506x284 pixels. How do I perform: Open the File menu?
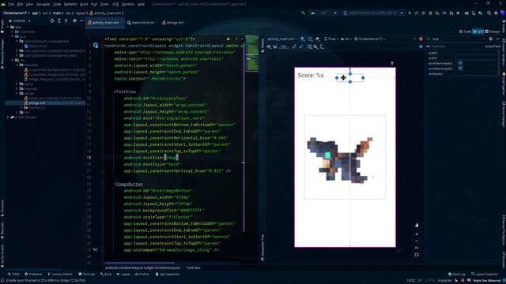tap(11, 4)
